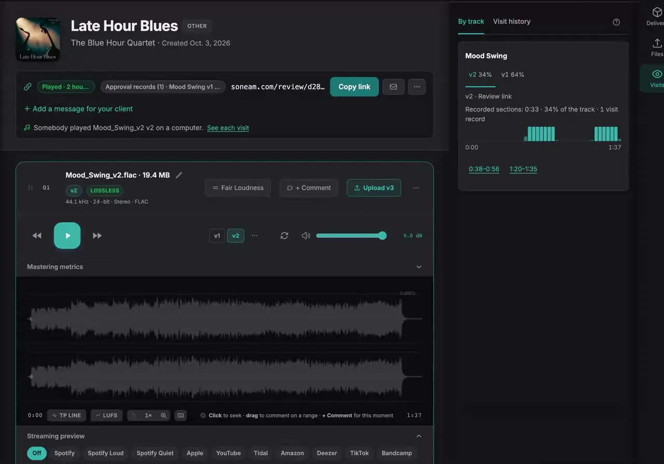The image size is (664, 464).
Task: Open the Played status pill
Action: pyautogui.click(x=66, y=86)
